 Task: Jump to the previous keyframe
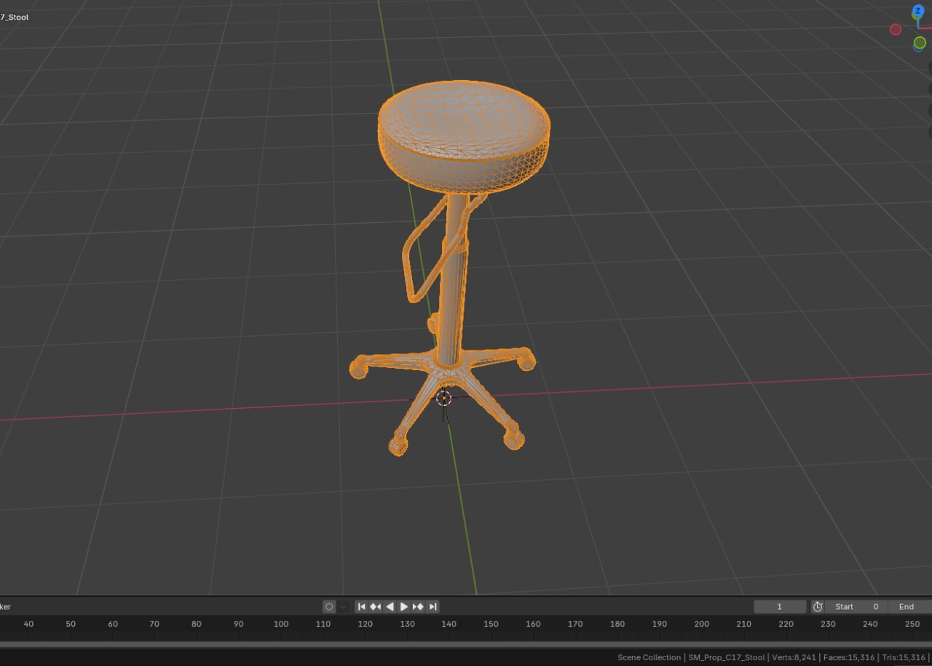tap(376, 606)
